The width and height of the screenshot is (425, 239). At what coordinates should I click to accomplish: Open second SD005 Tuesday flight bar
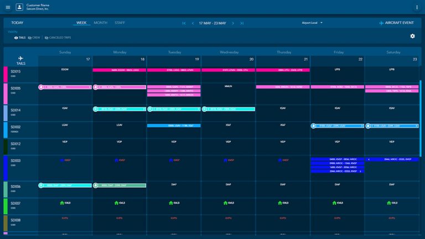pyautogui.click(x=174, y=91)
